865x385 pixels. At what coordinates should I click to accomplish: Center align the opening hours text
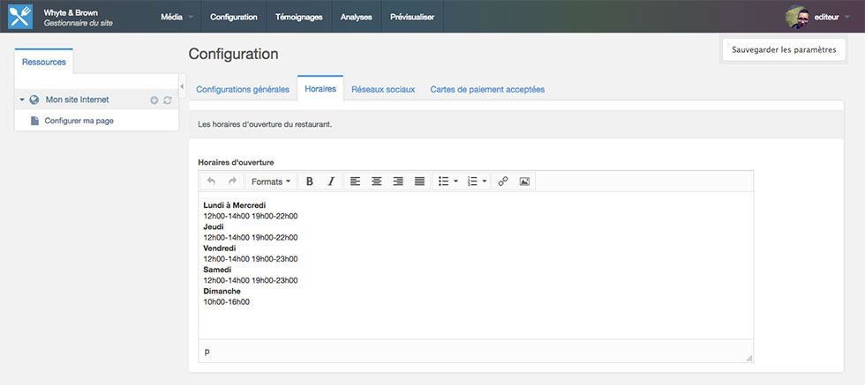[x=377, y=181]
